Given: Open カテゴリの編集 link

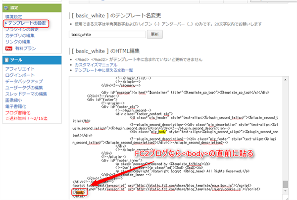Looking at the screenshot, I should click(x=20, y=36).
